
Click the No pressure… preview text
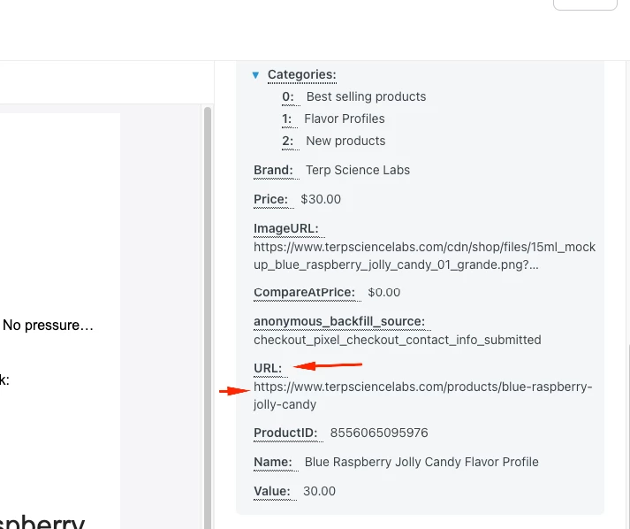tap(48, 325)
